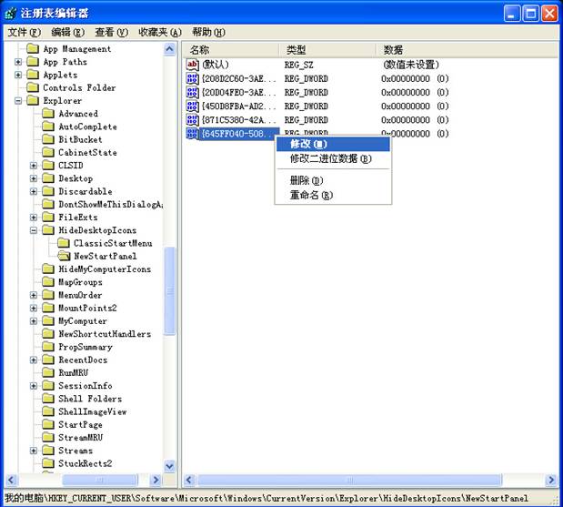Click the StartPage folder icon
The height and width of the screenshot is (507, 563).
click(48, 424)
